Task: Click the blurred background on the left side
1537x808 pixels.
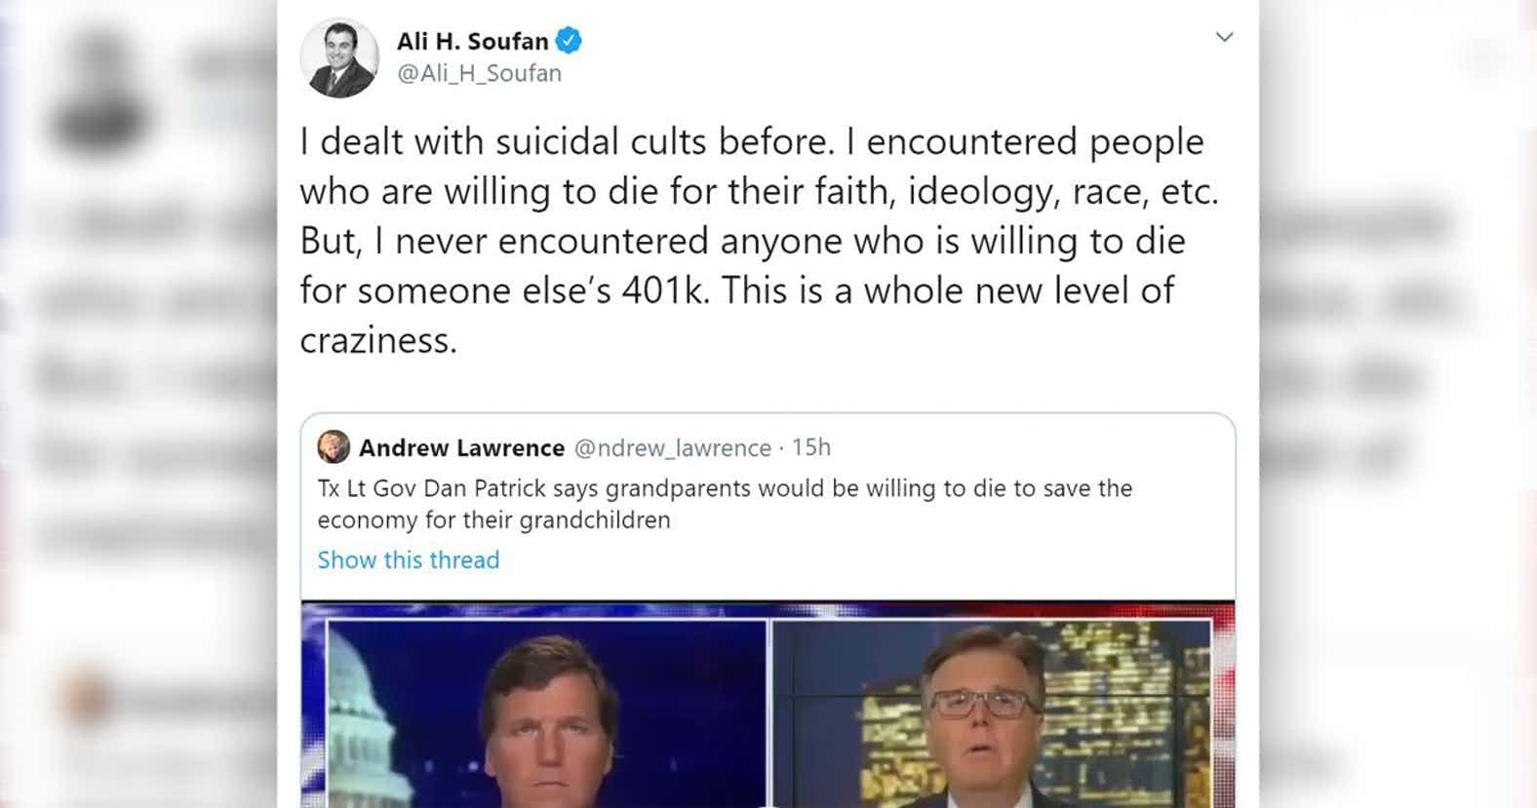Action: click(x=138, y=404)
